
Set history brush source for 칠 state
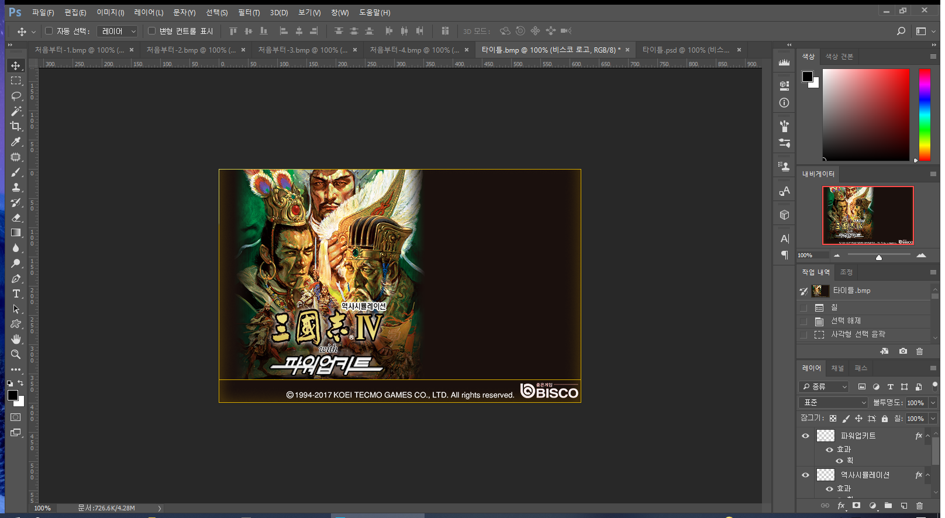pos(803,308)
